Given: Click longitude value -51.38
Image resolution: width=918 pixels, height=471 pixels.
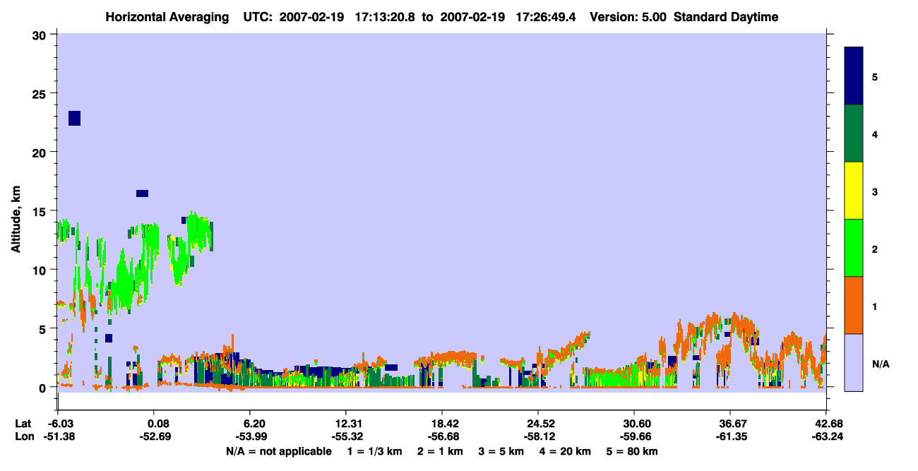Looking at the screenshot, I should 59,436.
